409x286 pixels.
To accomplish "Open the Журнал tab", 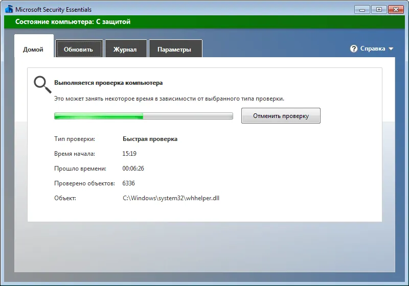I will pos(126,49).
